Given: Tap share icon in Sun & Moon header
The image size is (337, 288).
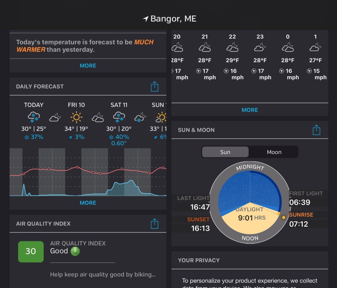Looking at the screenshot, I should coord(316,130).
